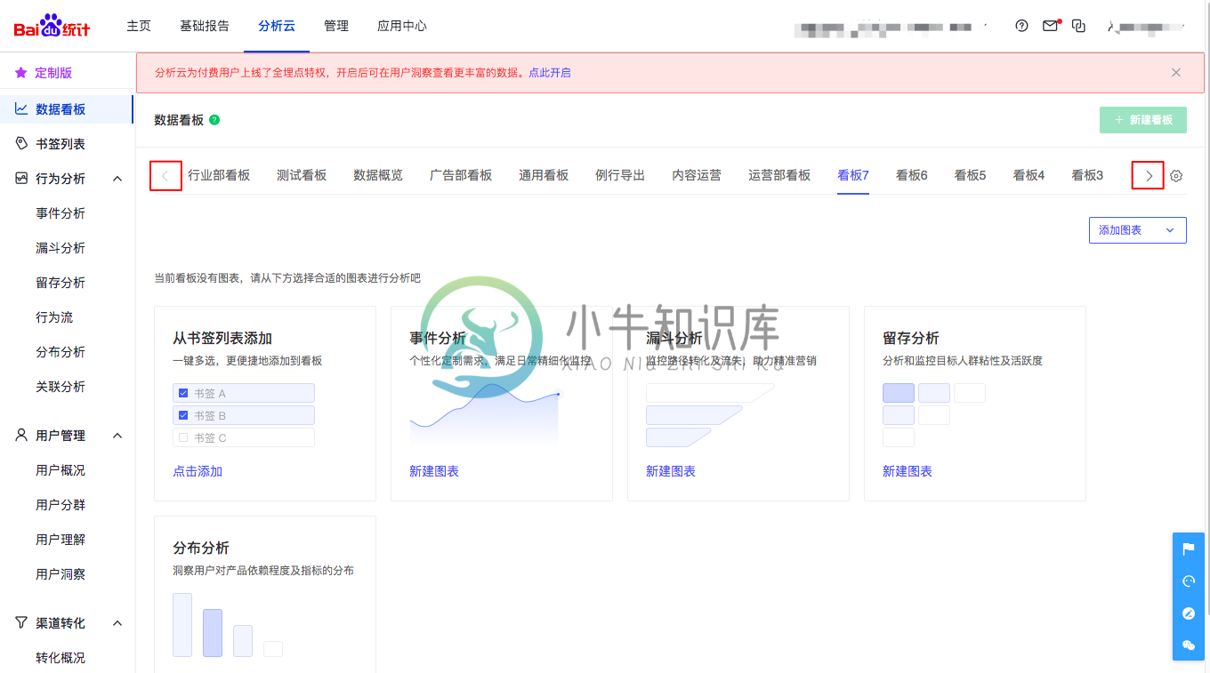1210x673 pixels.
Task: Open 管理 in top navigation
Action: click(x=336, y=26)
